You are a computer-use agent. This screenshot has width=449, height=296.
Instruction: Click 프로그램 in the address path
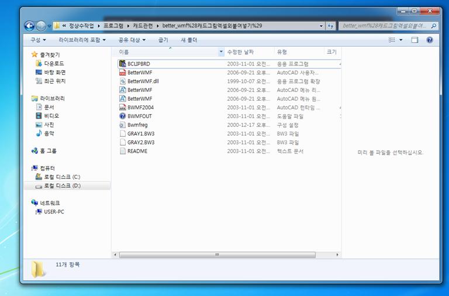point(113,26)
